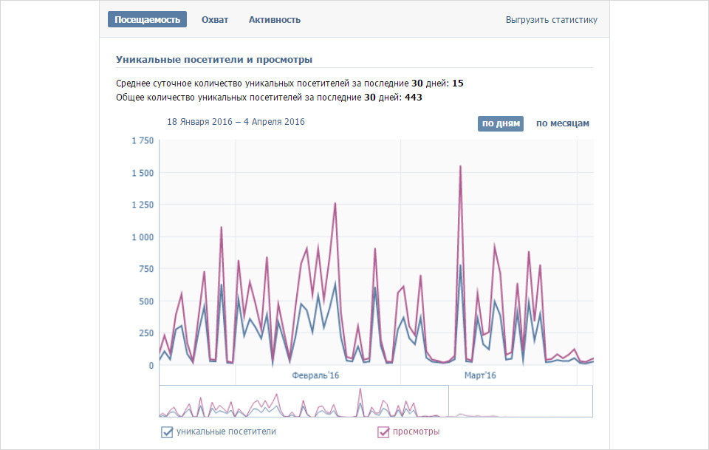Click the date range 18 Января 2016 – 4 Апреля 2016
This screenshot has width=709, height=450.
point(236,122)
